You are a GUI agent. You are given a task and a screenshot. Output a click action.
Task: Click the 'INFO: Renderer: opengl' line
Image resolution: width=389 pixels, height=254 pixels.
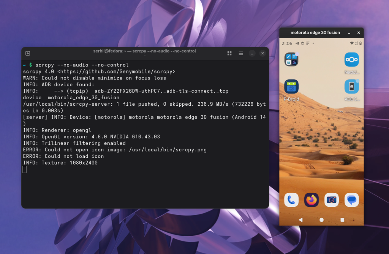[57, 130]
